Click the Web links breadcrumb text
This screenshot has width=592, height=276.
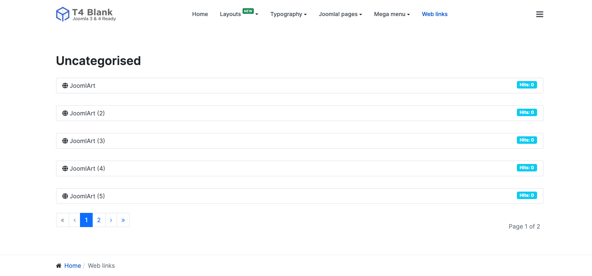(101, 266)
